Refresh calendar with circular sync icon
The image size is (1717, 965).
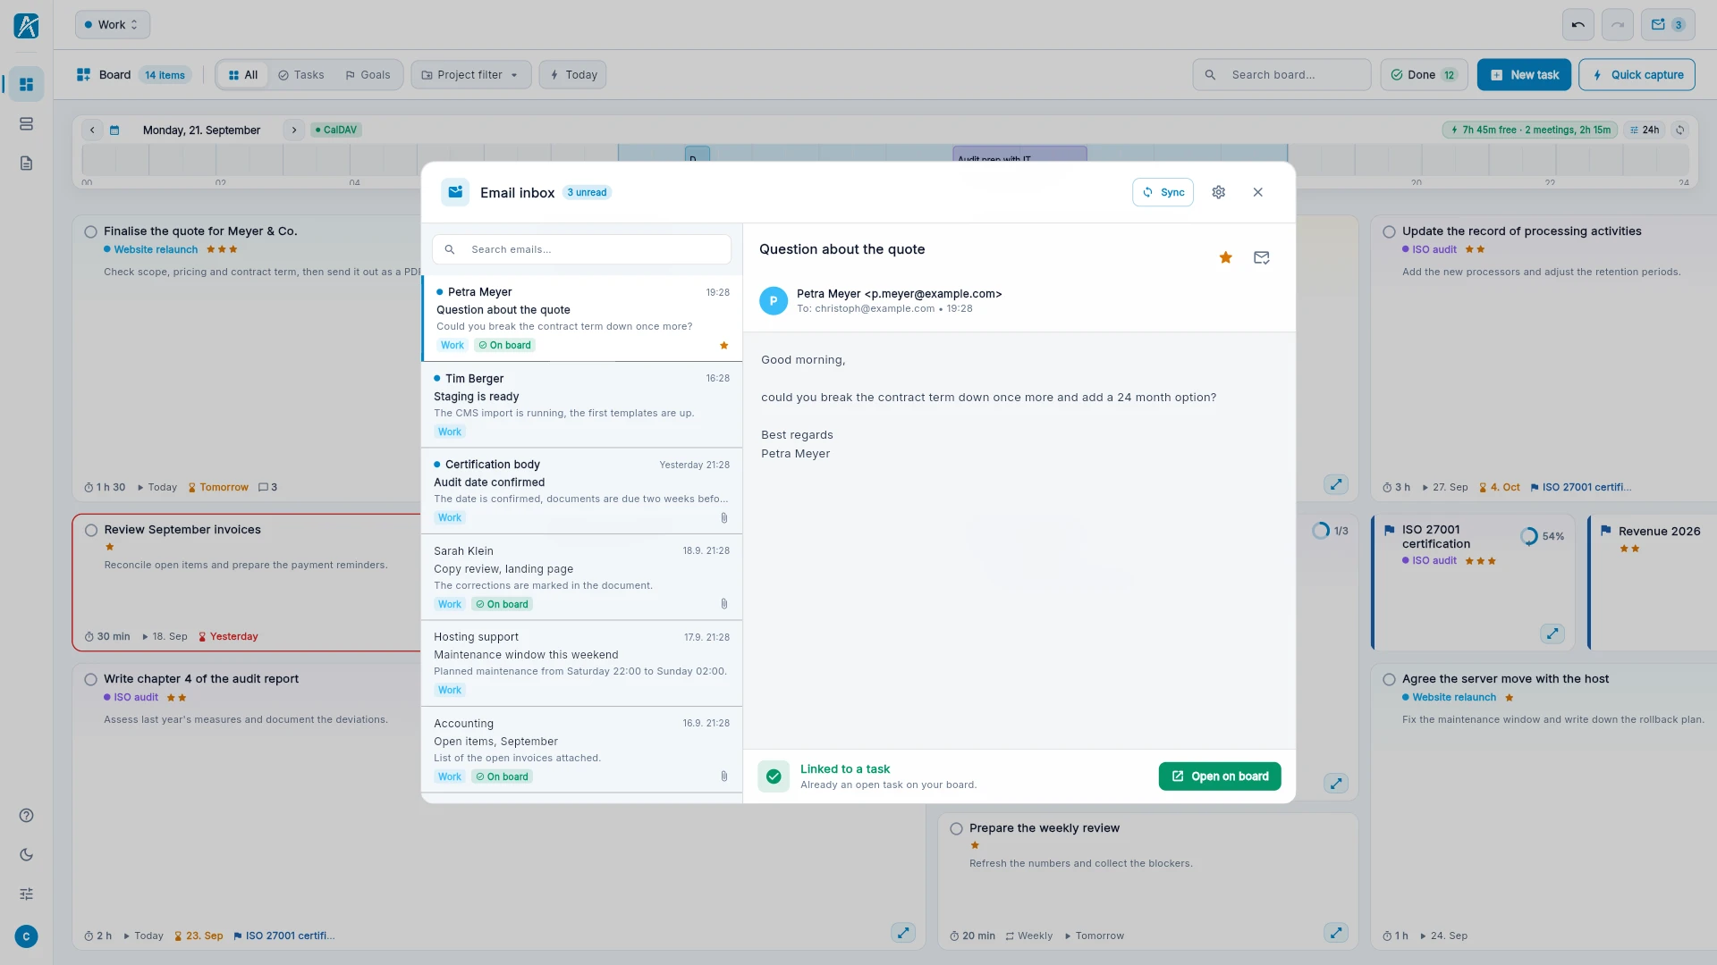(1680, 130)
